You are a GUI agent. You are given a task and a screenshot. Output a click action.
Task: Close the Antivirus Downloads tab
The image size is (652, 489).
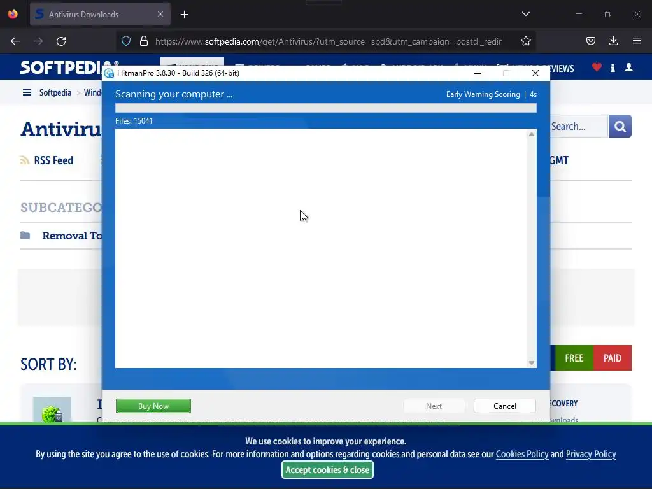pos(160,14)
